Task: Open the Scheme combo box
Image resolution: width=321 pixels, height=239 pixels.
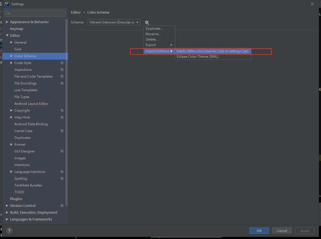Action: click(x=114, y=22)
